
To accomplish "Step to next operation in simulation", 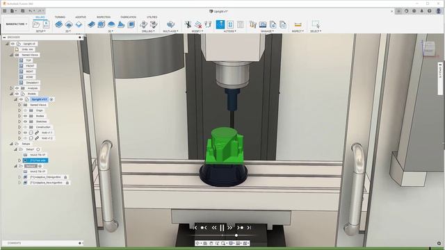I will click(240, 228).
